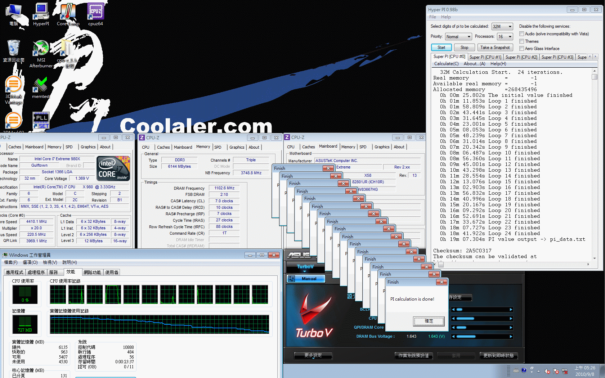
Task: Open the Calculate(C) menu in Super PI
Action: point(446,64)
